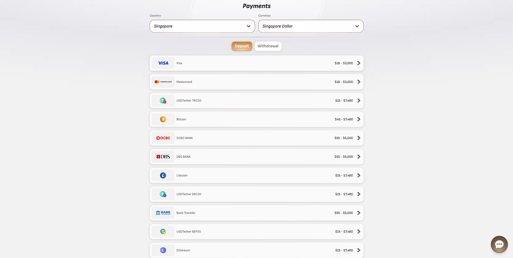Click the Payments page heading
The width and height of the screenshot is (513, 258).
(x=256, y=6)
